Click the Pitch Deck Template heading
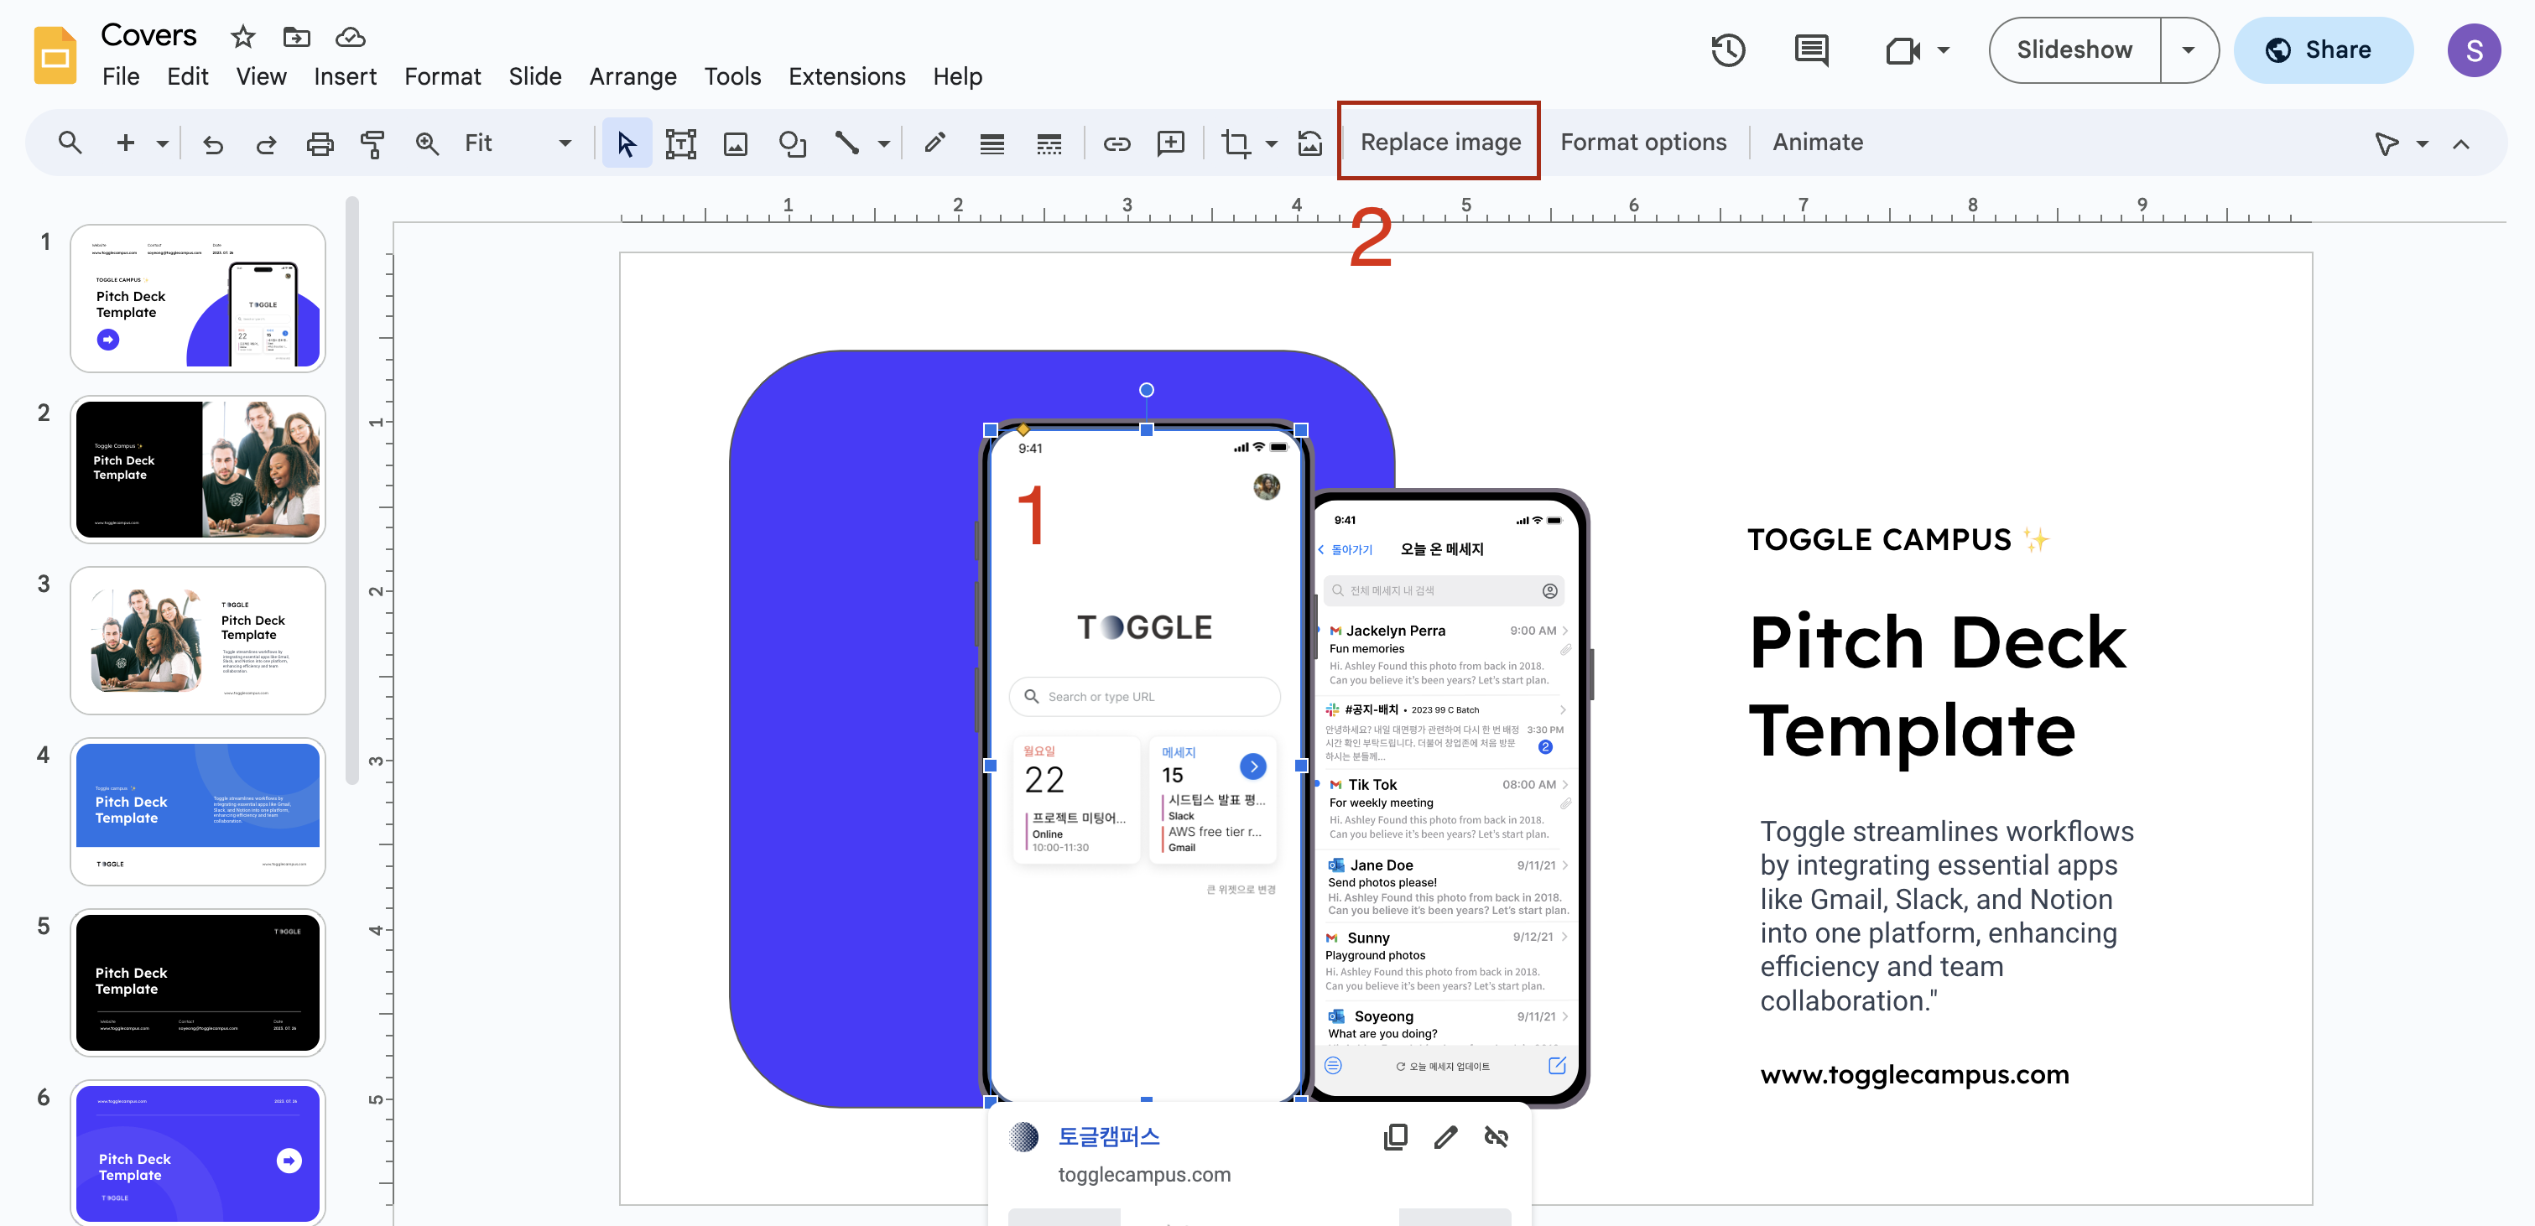The image size is (2535, 1226). [x=1937, y=686]
